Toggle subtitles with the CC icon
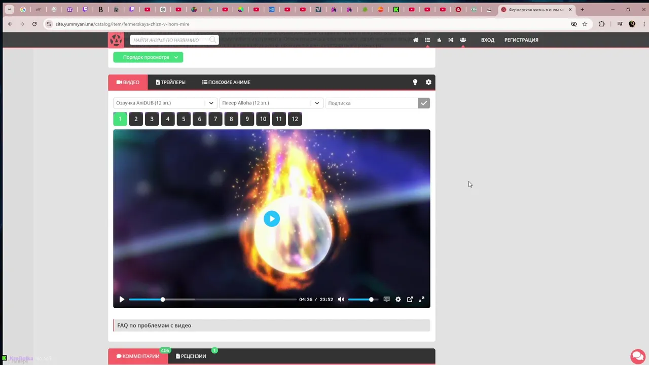Viewport: 649px width, 365px height. 386,299
